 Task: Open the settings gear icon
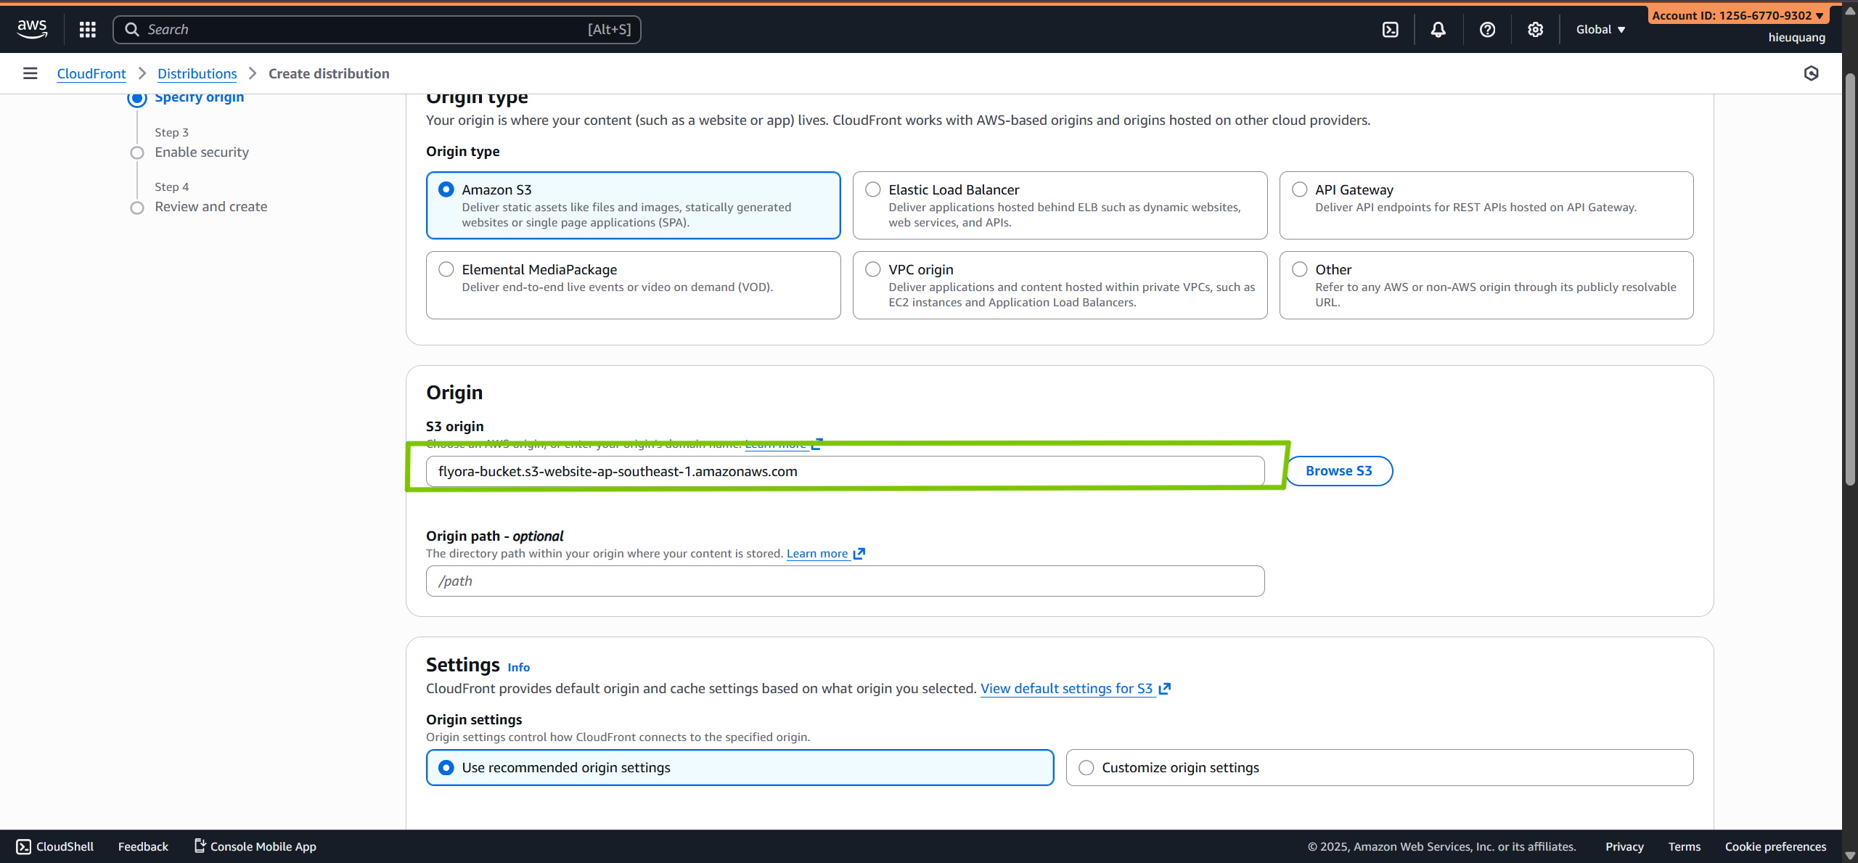coord(1535,30)
